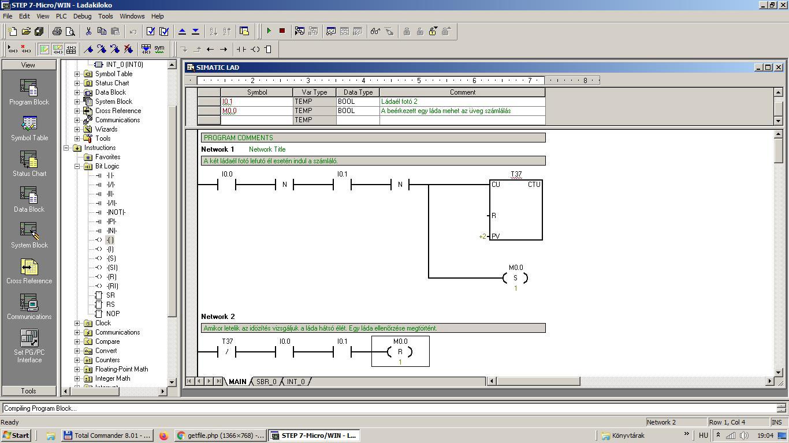The image size is (789, 443).
Task: Delete a network with the red-marked icon
Action: (25, 49)
